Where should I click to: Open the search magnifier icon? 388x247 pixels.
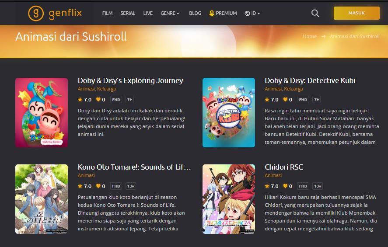[x=315, y=13]
